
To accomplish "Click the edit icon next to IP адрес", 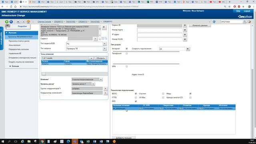I will tap(185, 35).
